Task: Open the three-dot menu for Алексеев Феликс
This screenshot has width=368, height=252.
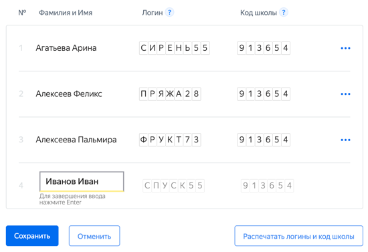Action: coord(345,94)
